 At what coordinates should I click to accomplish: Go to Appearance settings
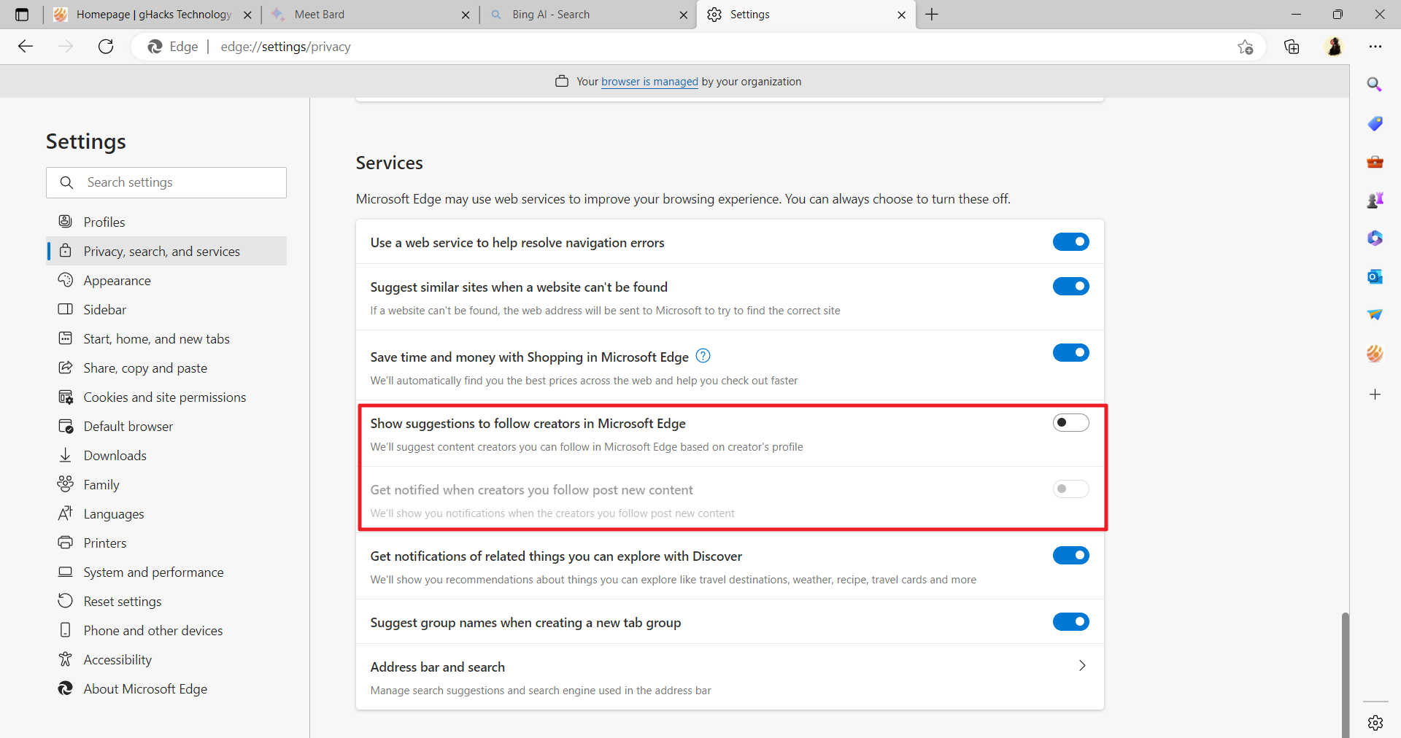pos(166,280)
